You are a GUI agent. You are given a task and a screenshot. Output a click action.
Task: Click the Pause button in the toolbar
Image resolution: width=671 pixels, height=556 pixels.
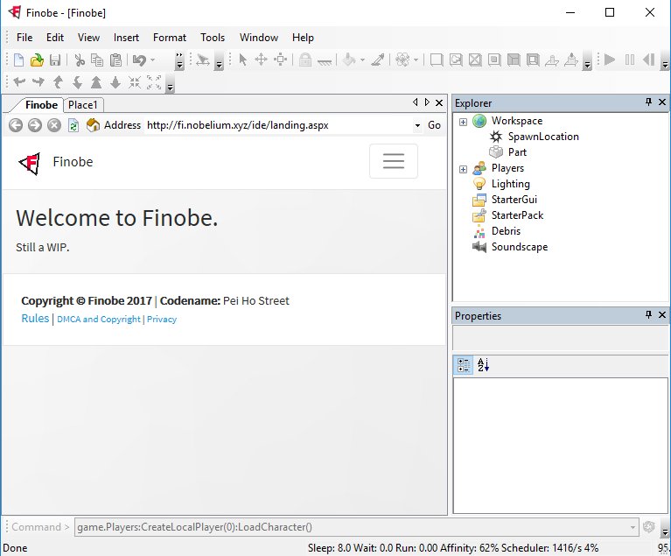(630, 60)
